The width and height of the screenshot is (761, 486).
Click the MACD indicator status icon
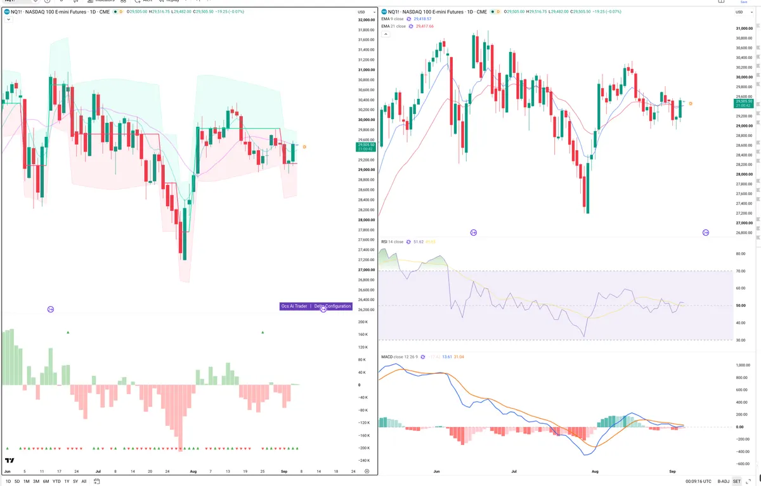coord(424,357)
